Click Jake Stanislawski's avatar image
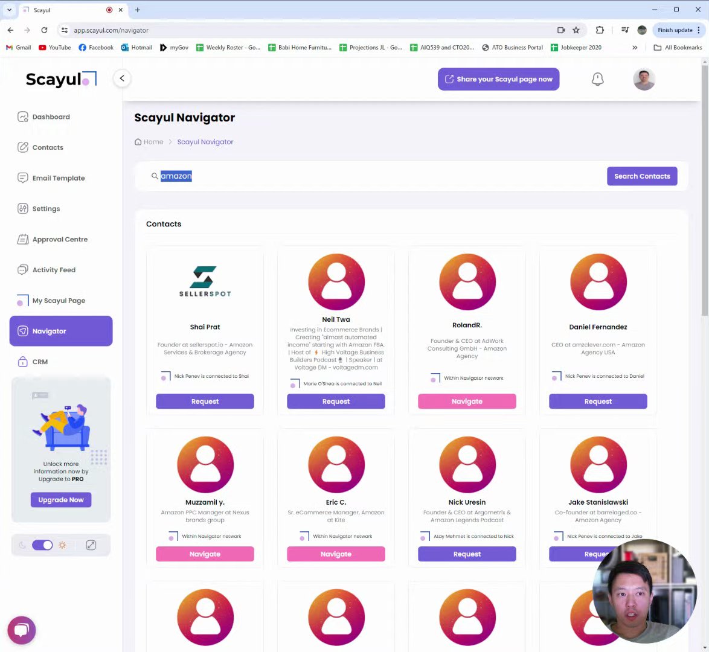The height and width of the screenshot is (652, 709). [x=598, y=464]
